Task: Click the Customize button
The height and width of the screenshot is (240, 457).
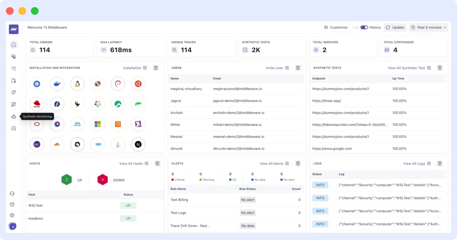Action: click(336, 28)
